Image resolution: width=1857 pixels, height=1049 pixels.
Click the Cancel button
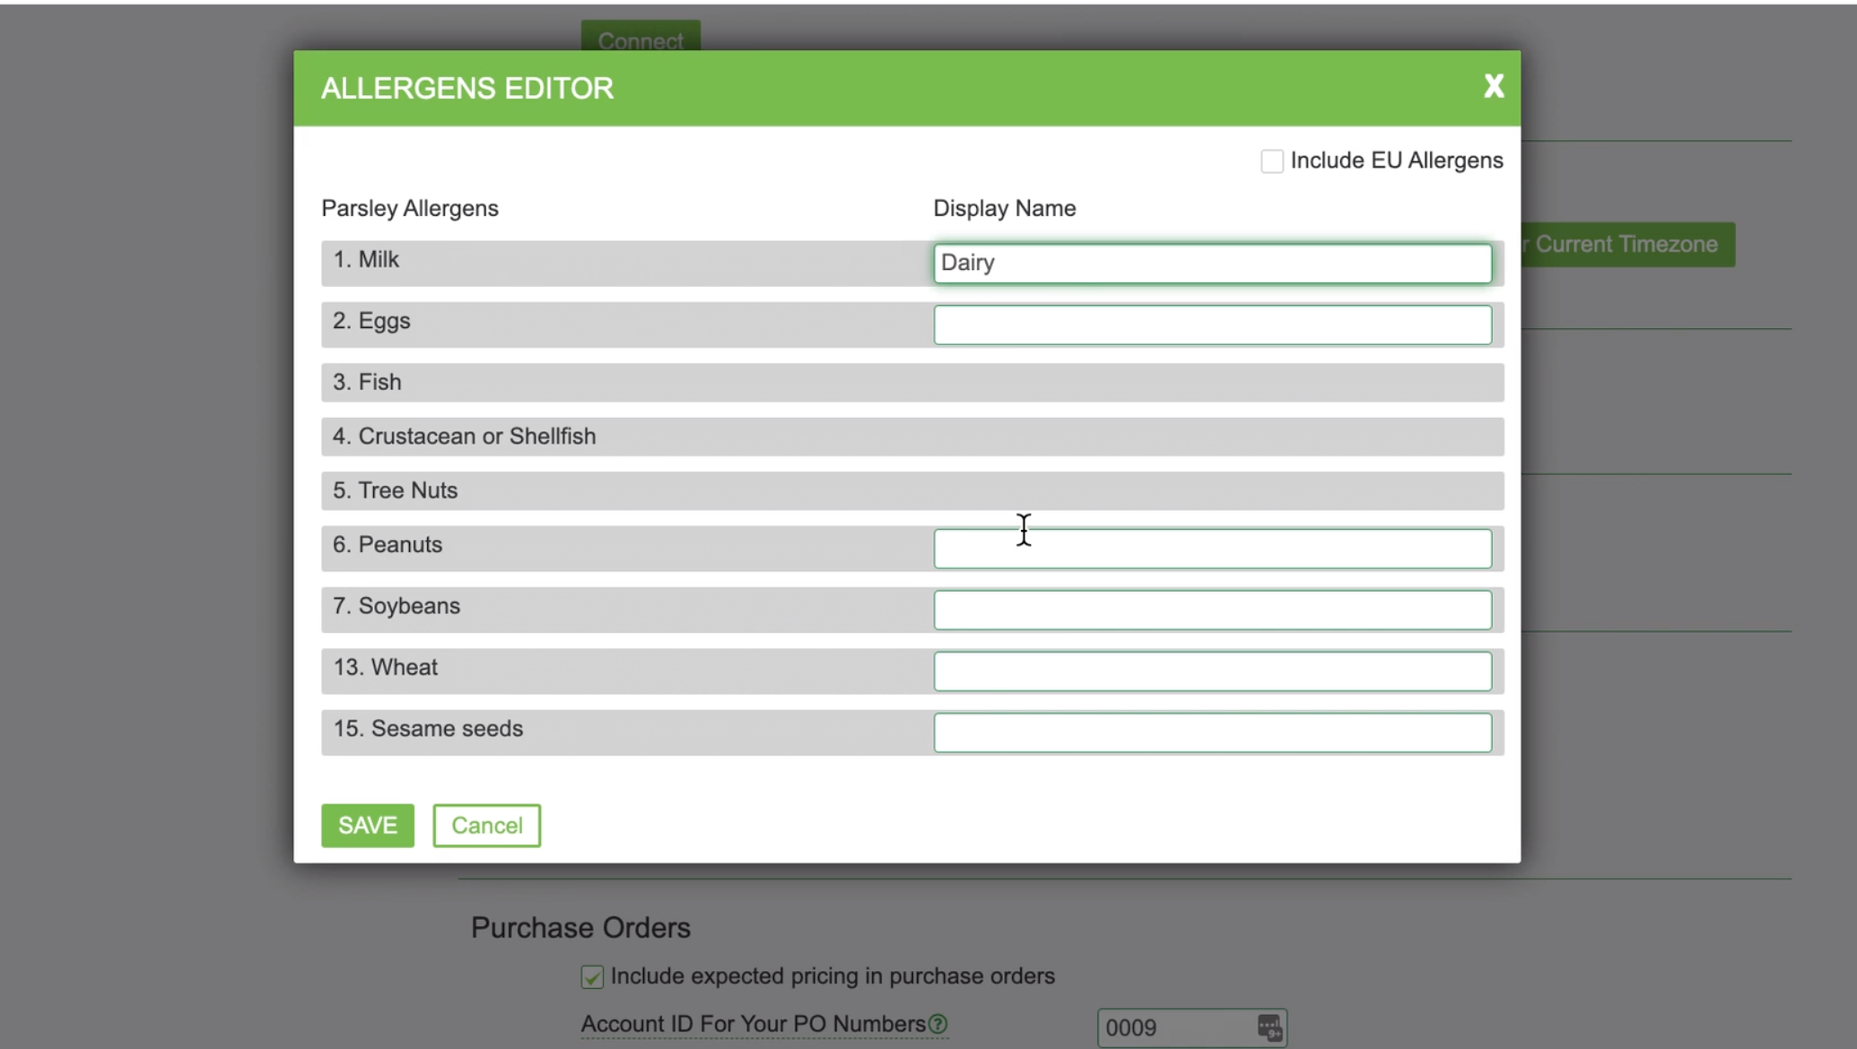coord(486,825)
